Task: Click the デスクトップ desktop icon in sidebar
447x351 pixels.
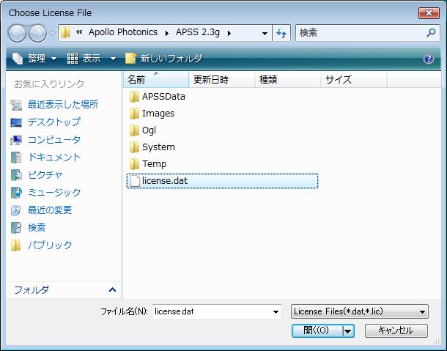Action: click(x=16, y=122)
